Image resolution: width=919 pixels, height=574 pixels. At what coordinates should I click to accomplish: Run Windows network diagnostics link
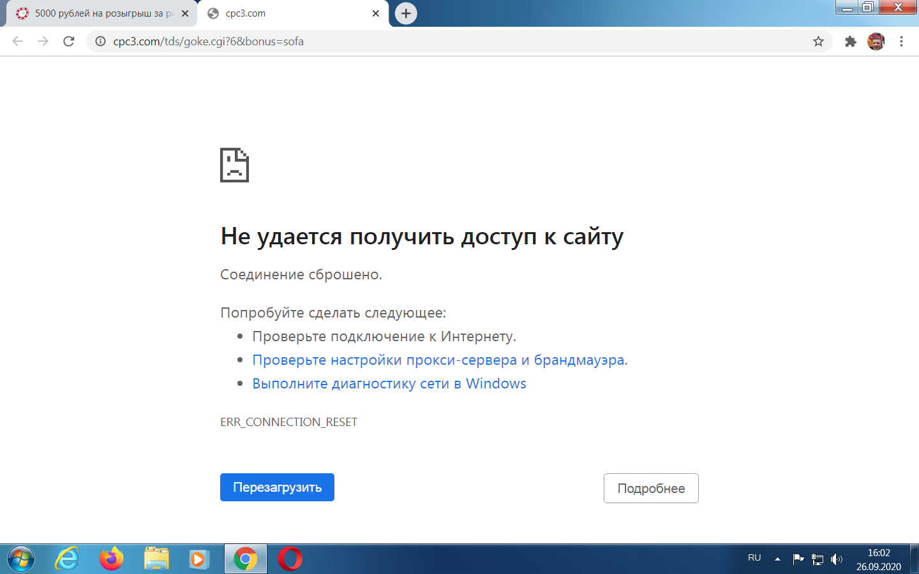389,384
